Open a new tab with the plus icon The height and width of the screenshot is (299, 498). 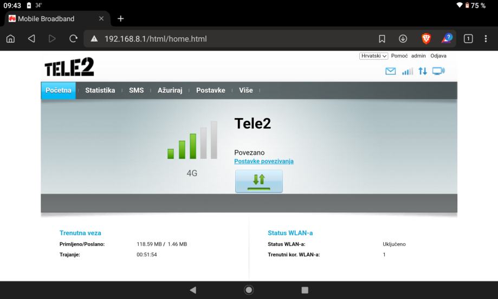[x=120, y=19]
